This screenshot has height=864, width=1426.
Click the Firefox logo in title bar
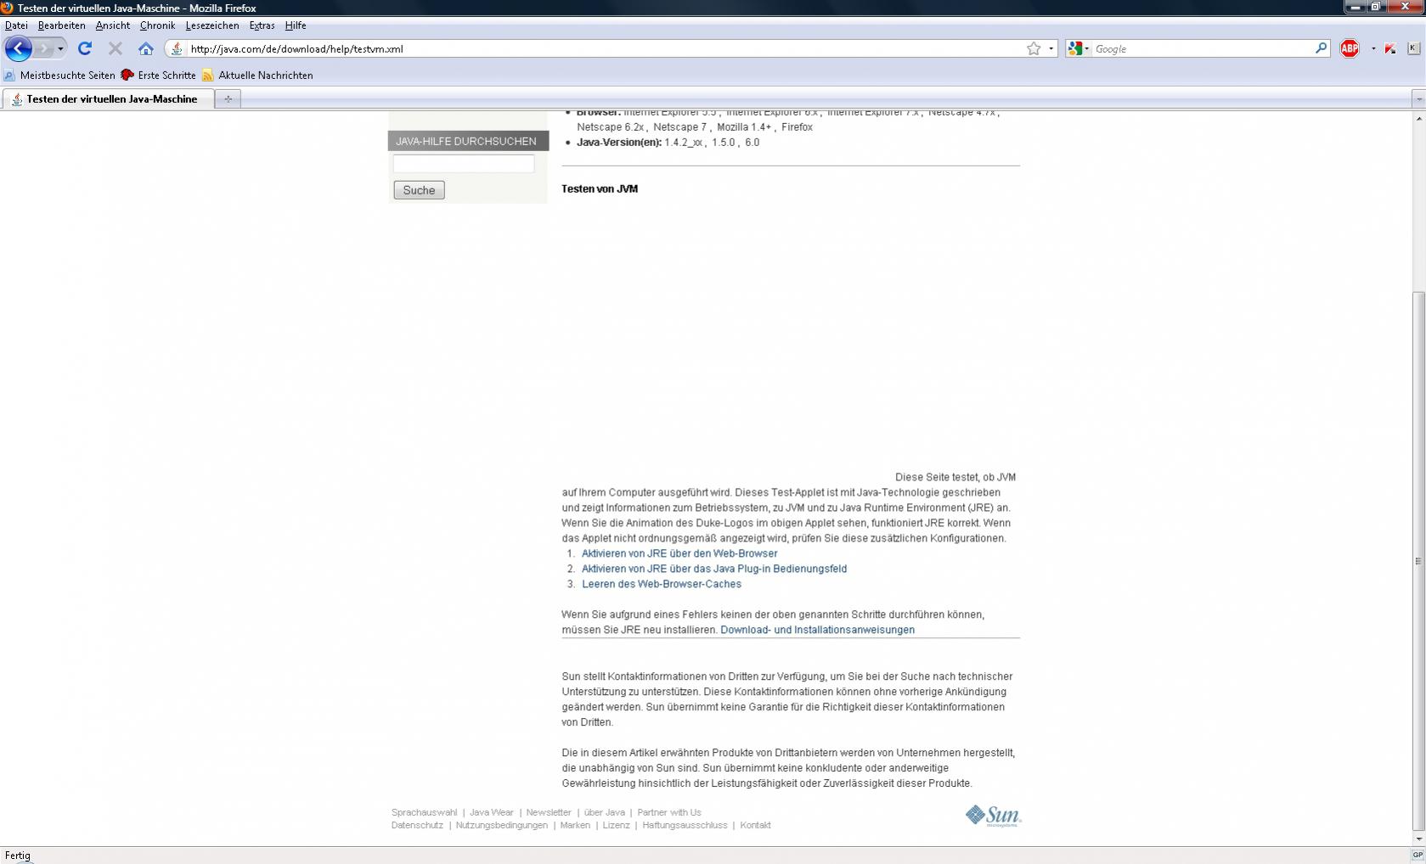(7, 8)
